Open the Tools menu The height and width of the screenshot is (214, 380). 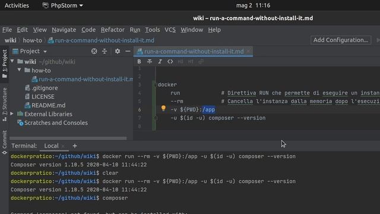coord(153,30)
